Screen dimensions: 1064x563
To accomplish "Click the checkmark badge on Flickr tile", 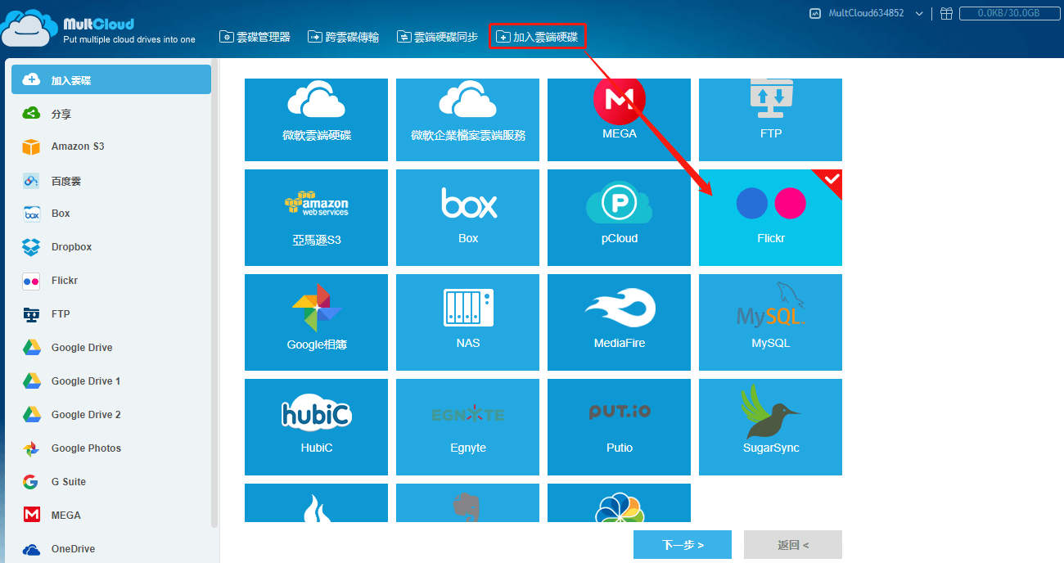I will pyautogui.click(x=831, y=180).
